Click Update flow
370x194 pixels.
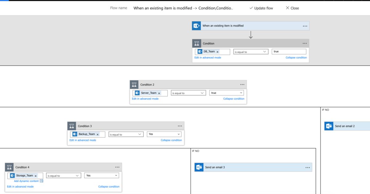click(261, 8)
